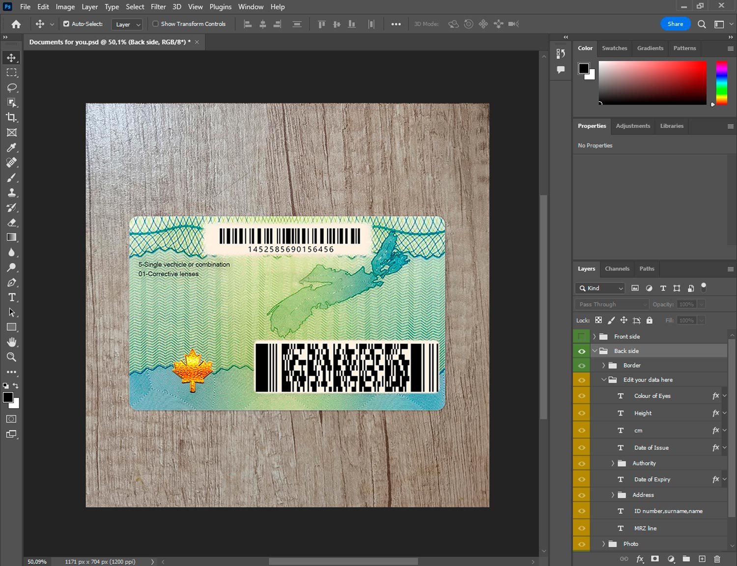Choose the Hand tool
This screenshot has width=737, height=566.
click(x=12, y=342)
